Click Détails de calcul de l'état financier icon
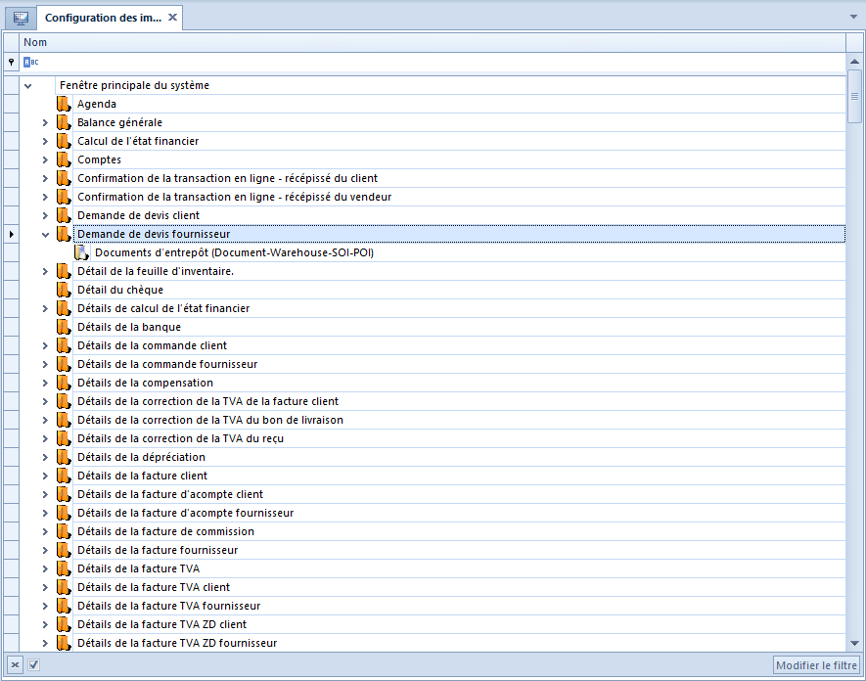 (x=64, y=309)
